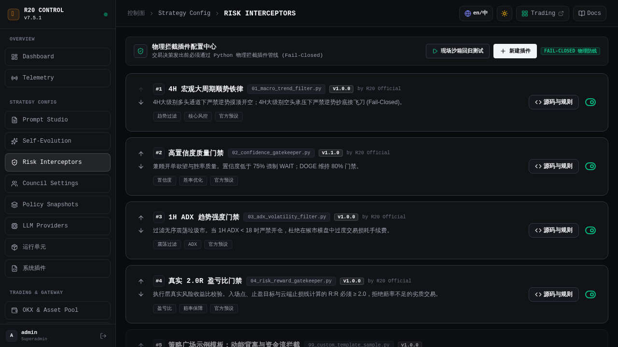618x347 pixels.
Task: Click the logout icon next to admin
Action: (x=103, y=336)
